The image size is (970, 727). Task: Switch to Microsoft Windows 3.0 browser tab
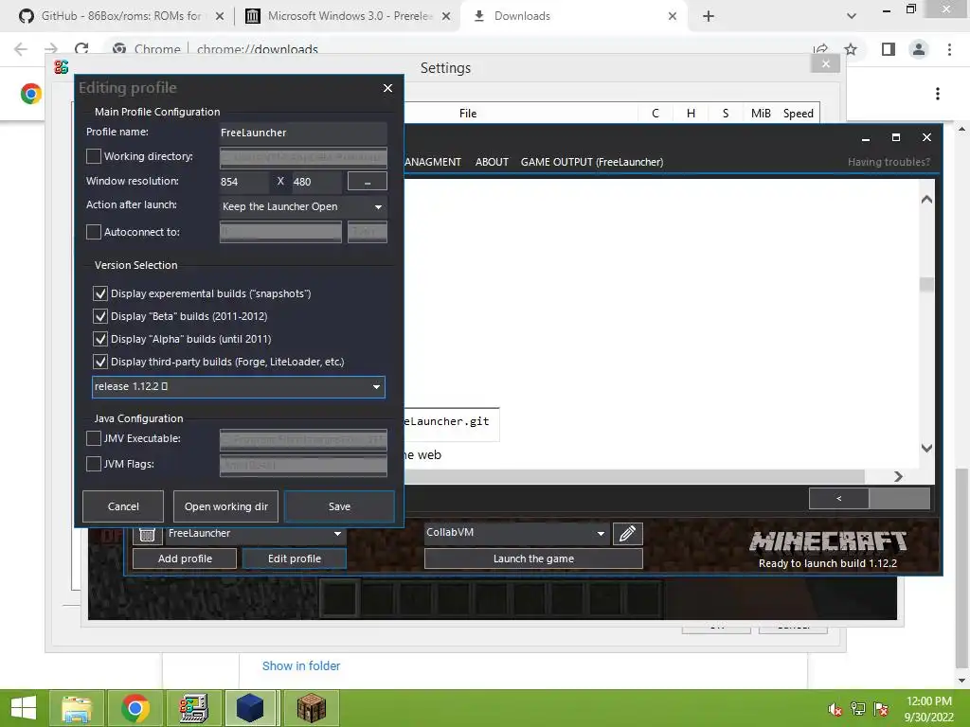click(349, 16)
